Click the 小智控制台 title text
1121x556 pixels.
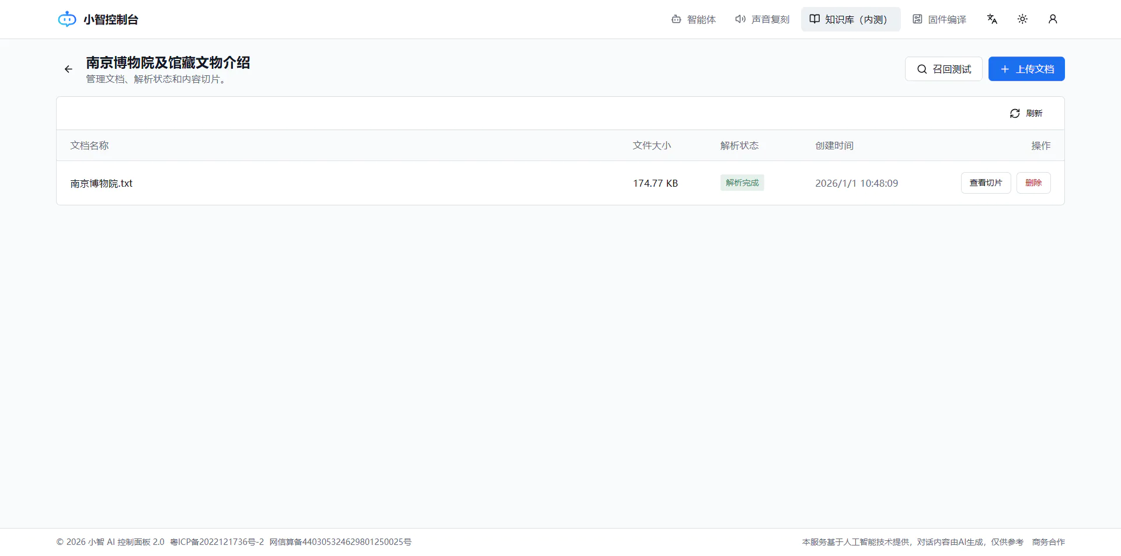(x=111, y=19)
